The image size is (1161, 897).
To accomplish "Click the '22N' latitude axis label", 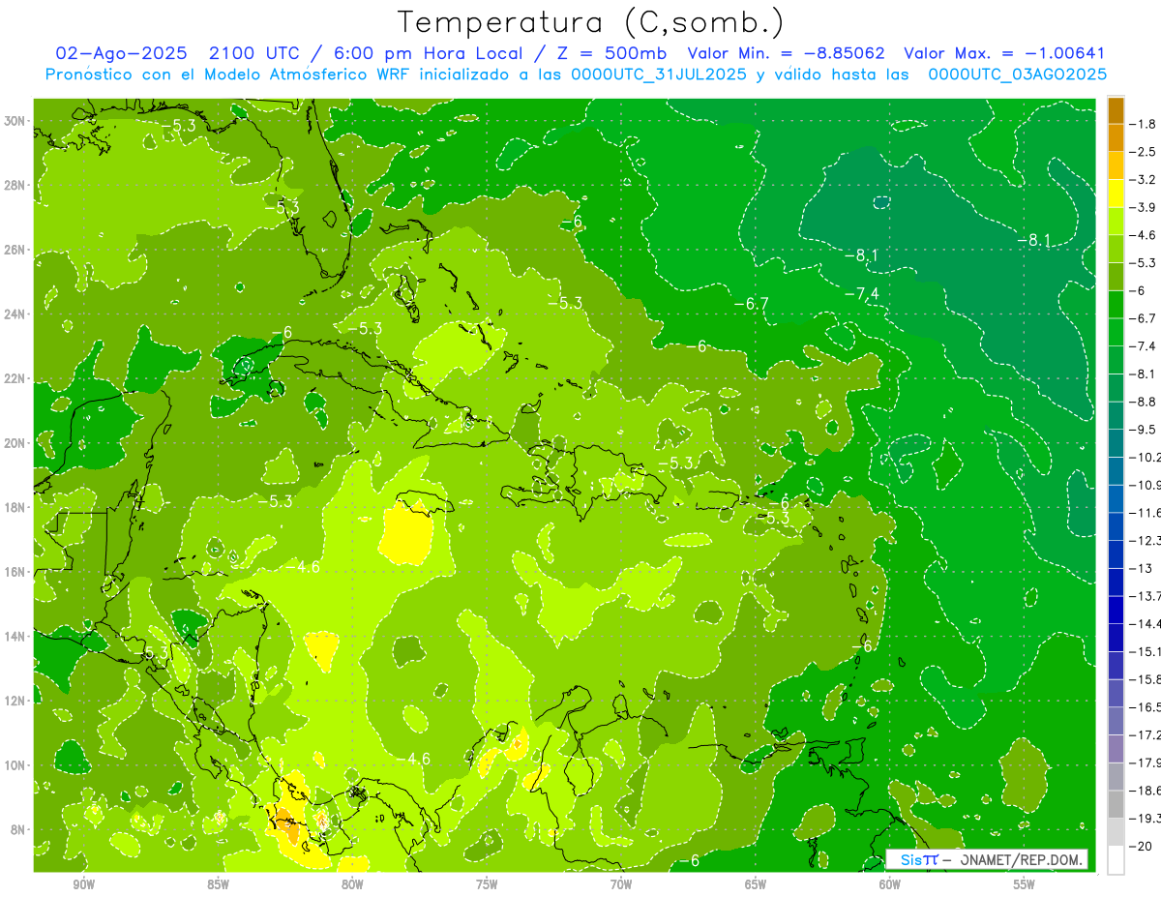I will 15,378.
